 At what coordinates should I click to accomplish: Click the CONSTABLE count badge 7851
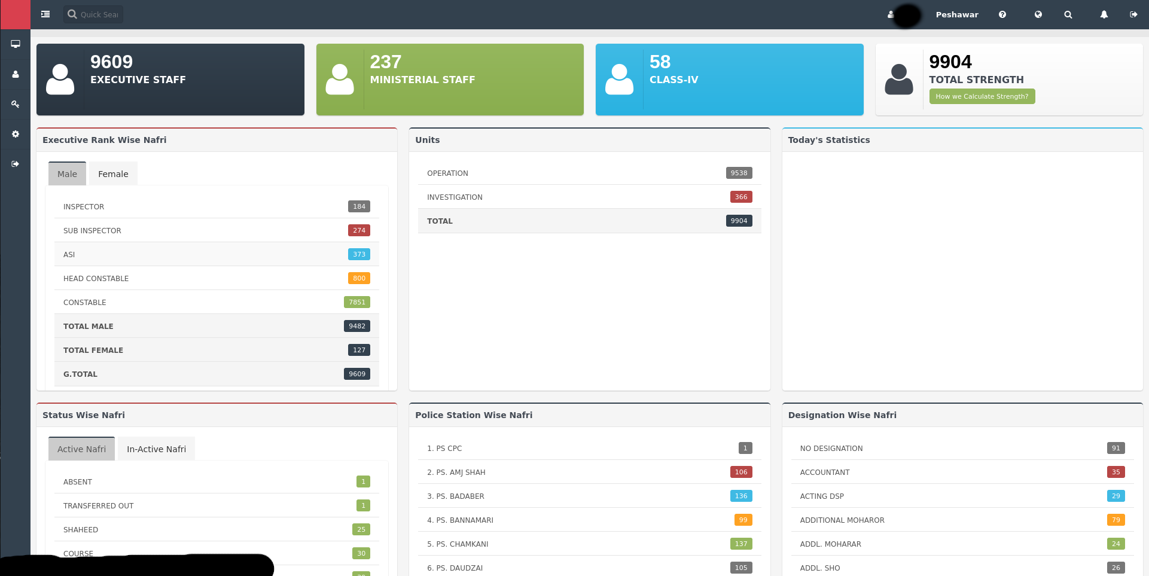[357, 302]
